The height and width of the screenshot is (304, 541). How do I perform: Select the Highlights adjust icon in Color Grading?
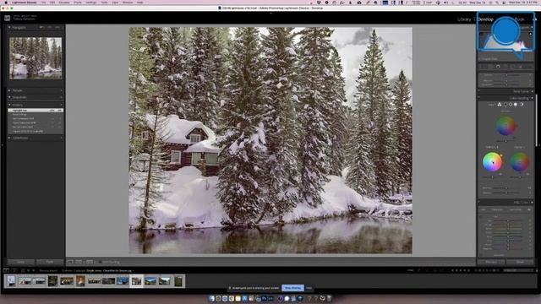point(516,105)
